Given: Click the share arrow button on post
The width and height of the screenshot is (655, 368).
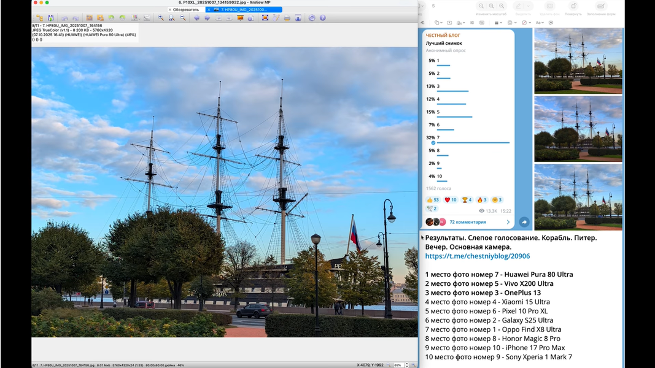Looking at the screenshot, I should coord(524,222).
